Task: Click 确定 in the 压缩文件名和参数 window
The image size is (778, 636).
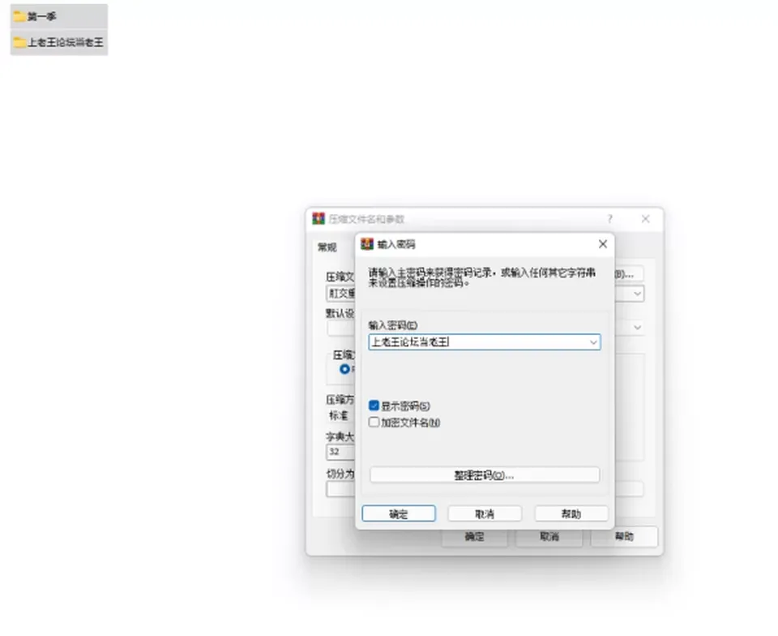Action: [x=474, y=537]
